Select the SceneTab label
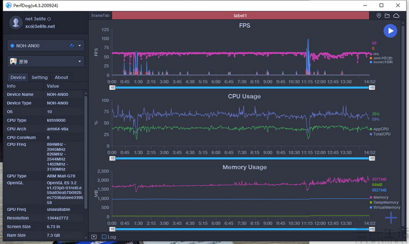The width and height of the screenshot is (409, 244). coord(100,15)
